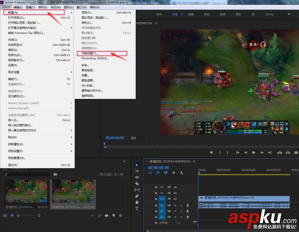Open timeline display settings wrench
The image size is (299, 232).
[181, 173]
